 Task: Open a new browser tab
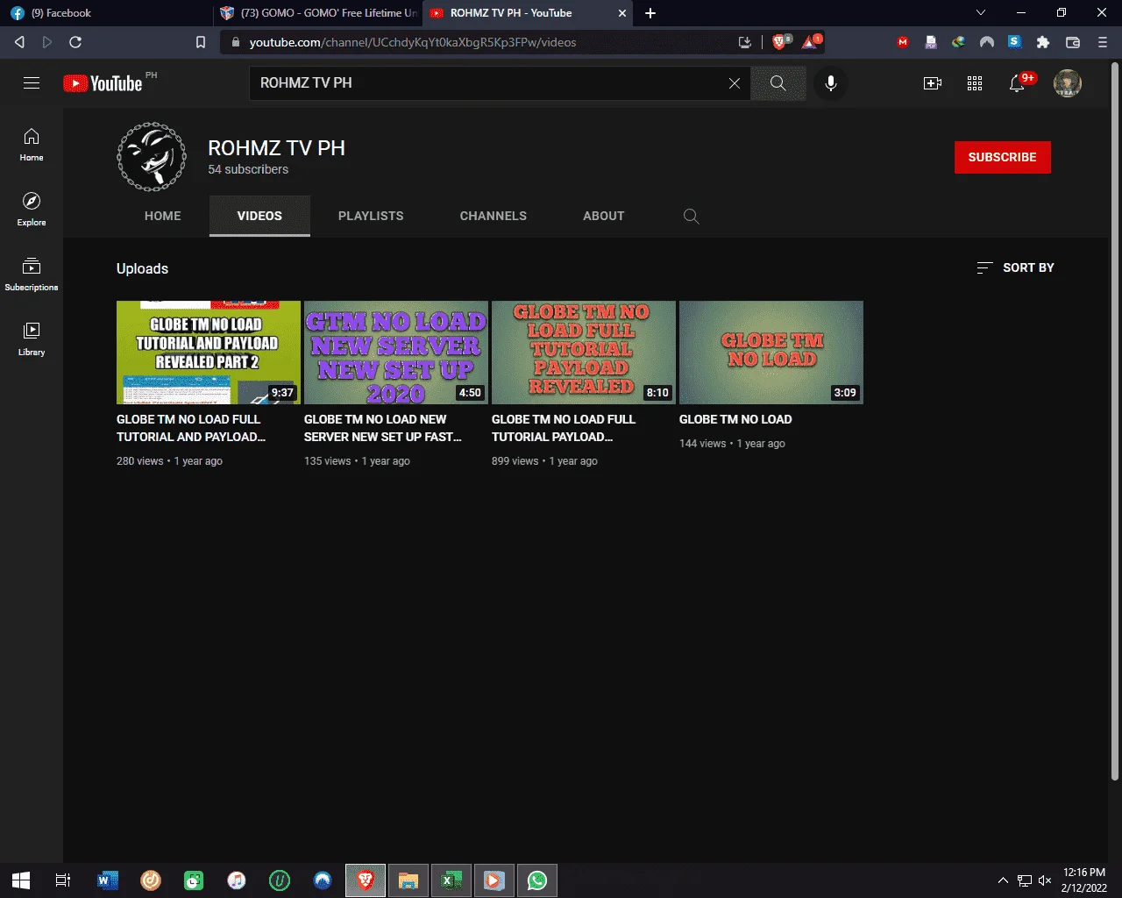point(650,13)
